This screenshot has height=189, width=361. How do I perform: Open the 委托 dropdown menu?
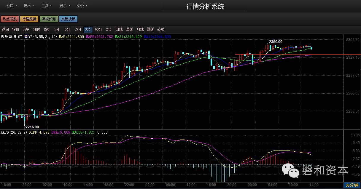(x=82, y=6)
